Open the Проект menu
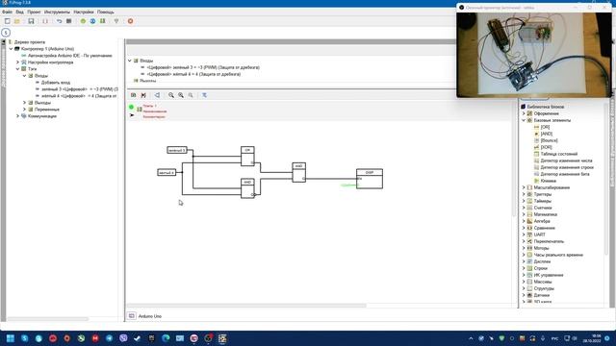This screenshot has width=616, height=346. [35, 12]
